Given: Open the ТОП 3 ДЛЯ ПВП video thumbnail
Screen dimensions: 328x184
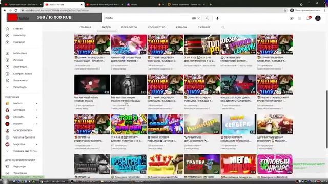Looking at the screenshot, I should [129, 124].
